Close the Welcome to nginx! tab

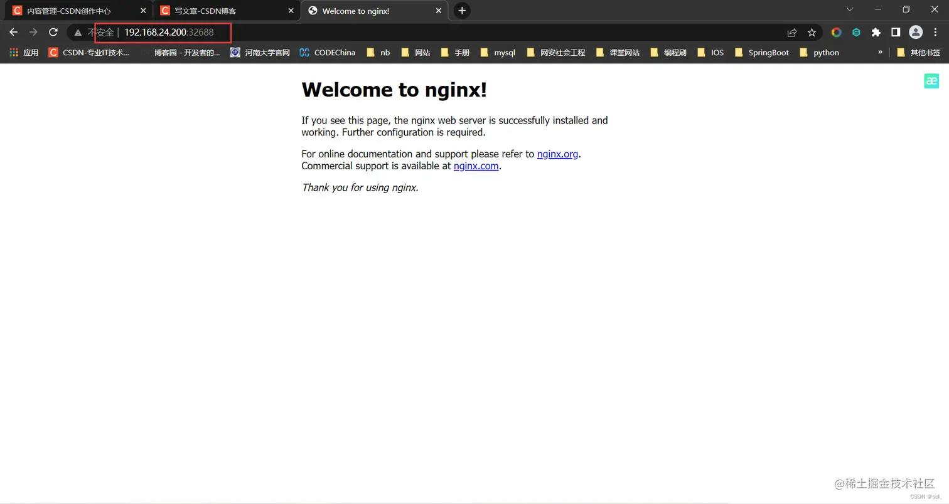pos(437,11)
